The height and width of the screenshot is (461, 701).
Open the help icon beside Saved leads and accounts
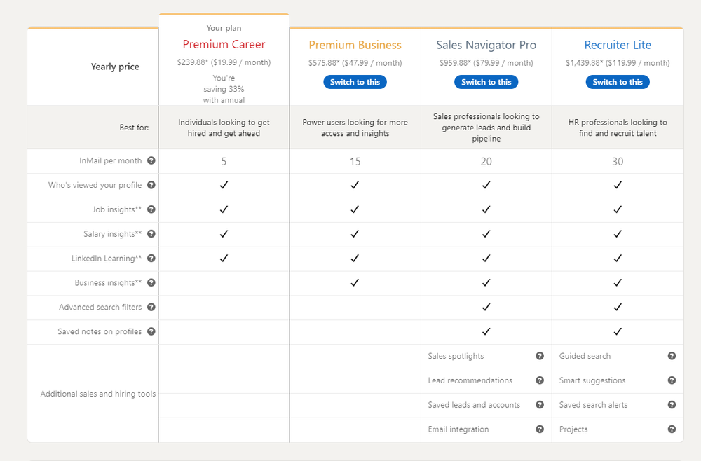[540, 405]
